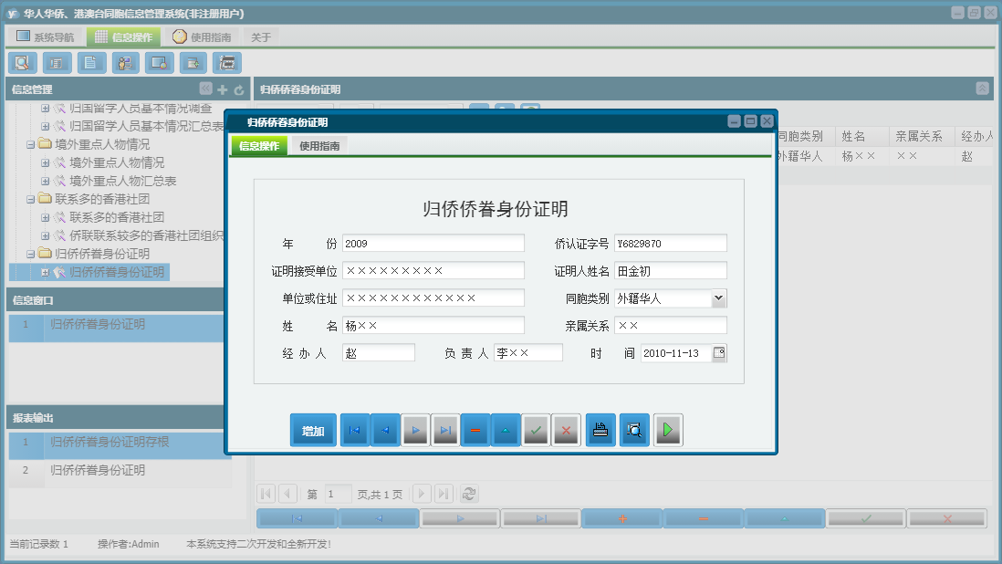Collapse the 信息管理 panel with double-arrow icon

tap(205, 89)
